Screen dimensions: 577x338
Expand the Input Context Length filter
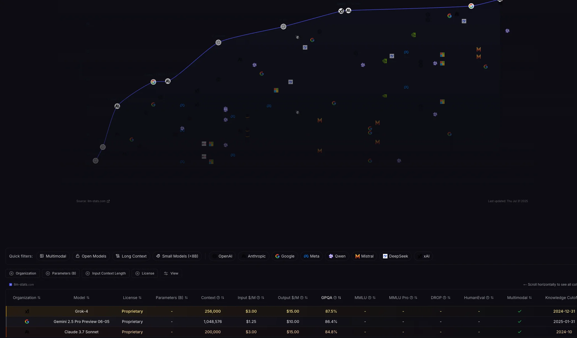point(105,273)
